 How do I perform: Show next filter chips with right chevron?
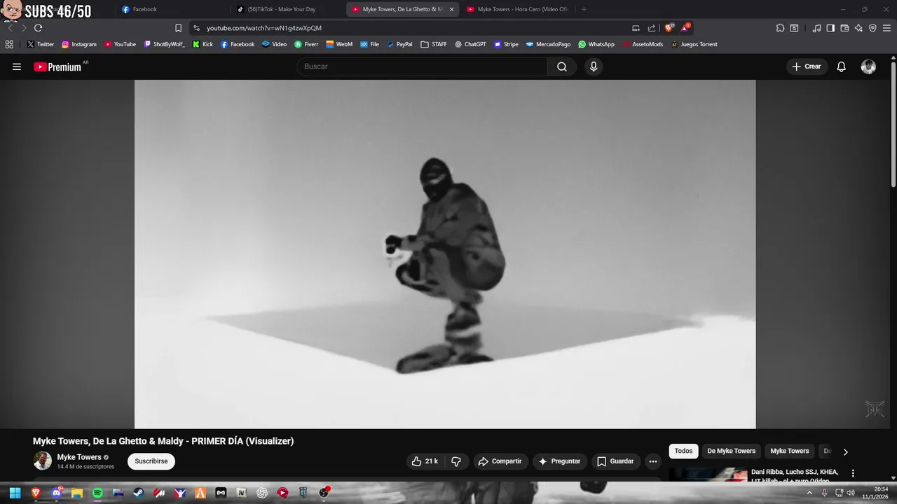(845, 451)
